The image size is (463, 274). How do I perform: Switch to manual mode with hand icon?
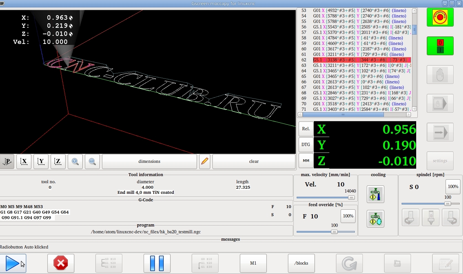[x=440, y=75]
